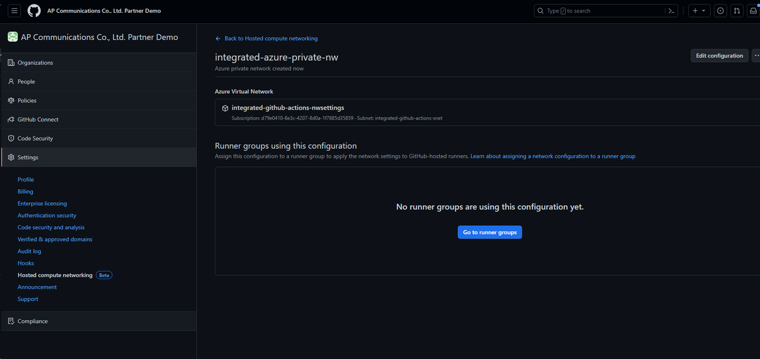Click No runner groups are using message
The image size is (760, 359).
coord(490,207)
